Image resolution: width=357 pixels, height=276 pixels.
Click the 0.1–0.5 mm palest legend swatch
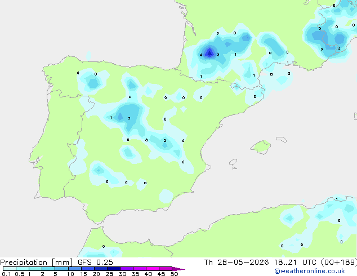(x=10, y=269)
